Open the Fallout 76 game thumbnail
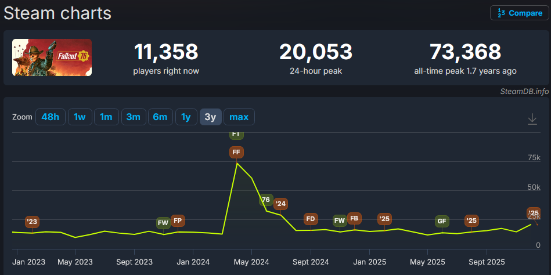 [52, 57]
